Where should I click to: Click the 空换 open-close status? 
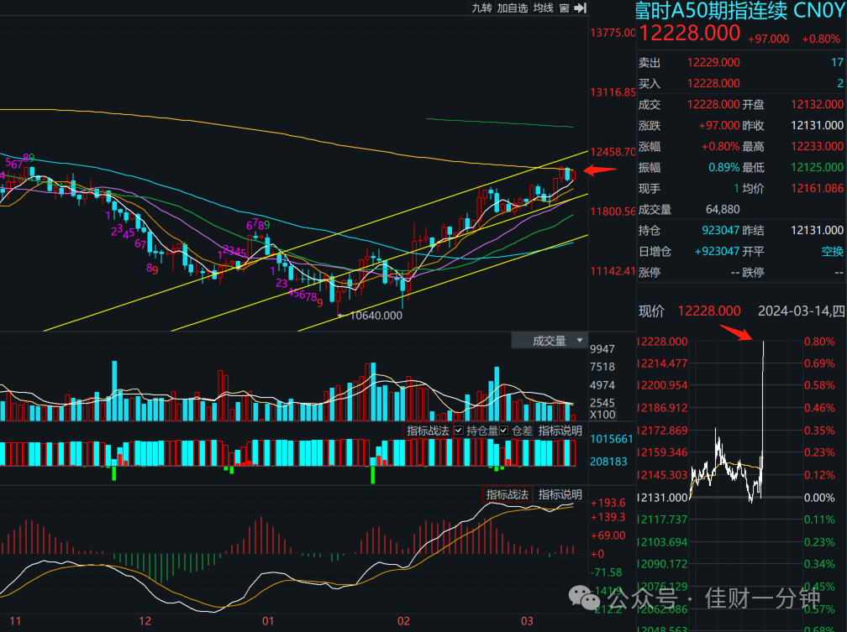[833, 252]
